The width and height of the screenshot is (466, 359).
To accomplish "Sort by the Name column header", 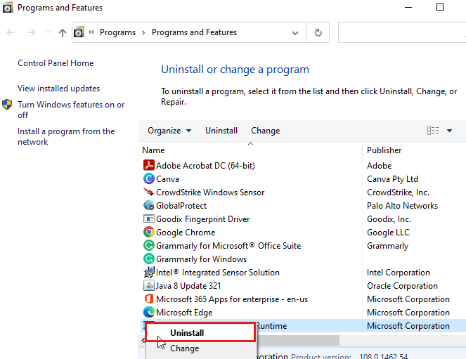I will 250,150.
